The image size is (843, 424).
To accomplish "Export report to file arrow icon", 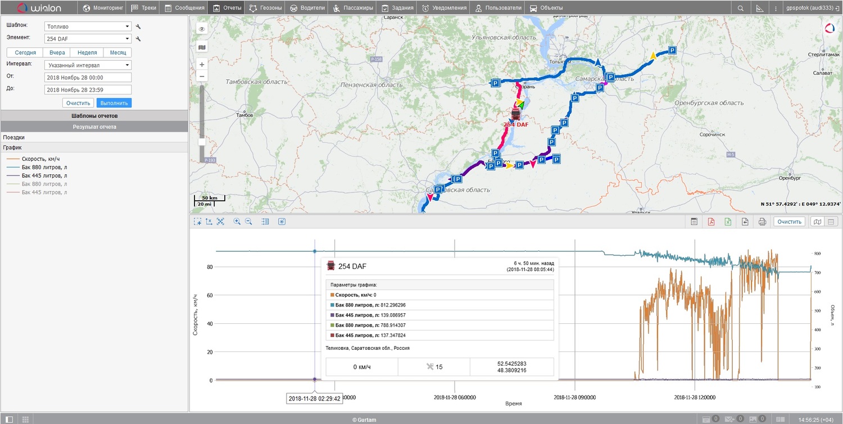I will coord(745,222).
